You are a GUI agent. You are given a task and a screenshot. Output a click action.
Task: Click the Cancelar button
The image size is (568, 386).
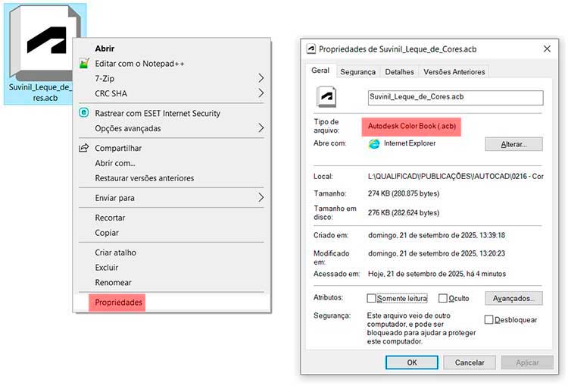[470, 362]
